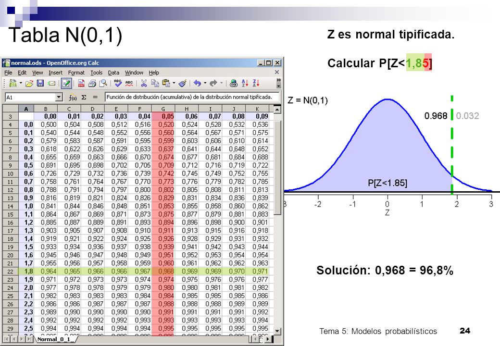The height and width of the screenshot is (346, 500).
Task: Select column G header
Action: 163,109
